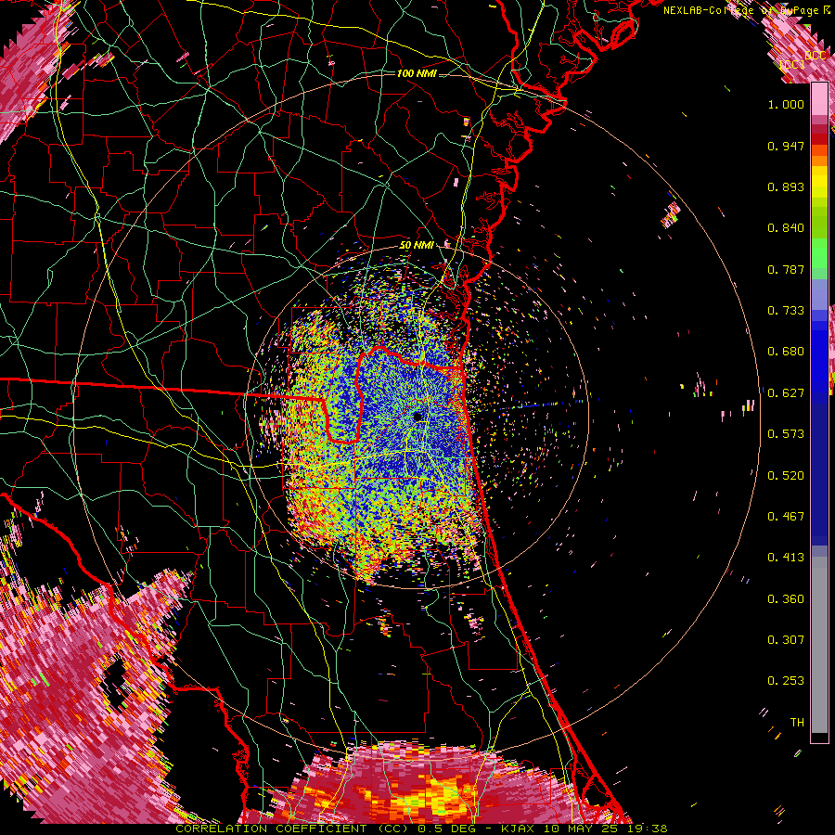The height and width of the screenshot is (835, 835).
Task: Select the 0.680 legend value
Action: click(x=786, y=352)
